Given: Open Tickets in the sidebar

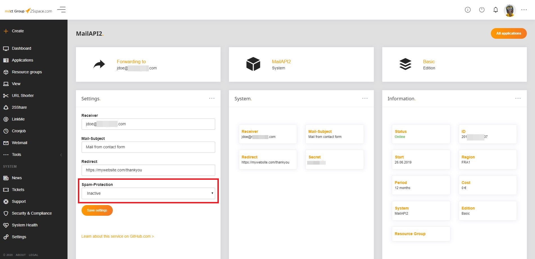Looking at the screenshot, I should pos(18,190).
